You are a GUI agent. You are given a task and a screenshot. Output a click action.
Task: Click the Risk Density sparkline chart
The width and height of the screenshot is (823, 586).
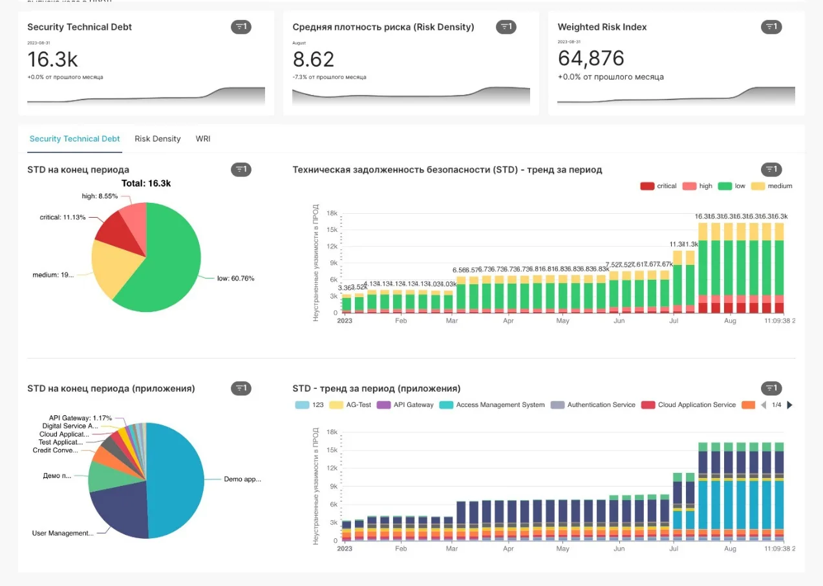click(x=411, y=96)
